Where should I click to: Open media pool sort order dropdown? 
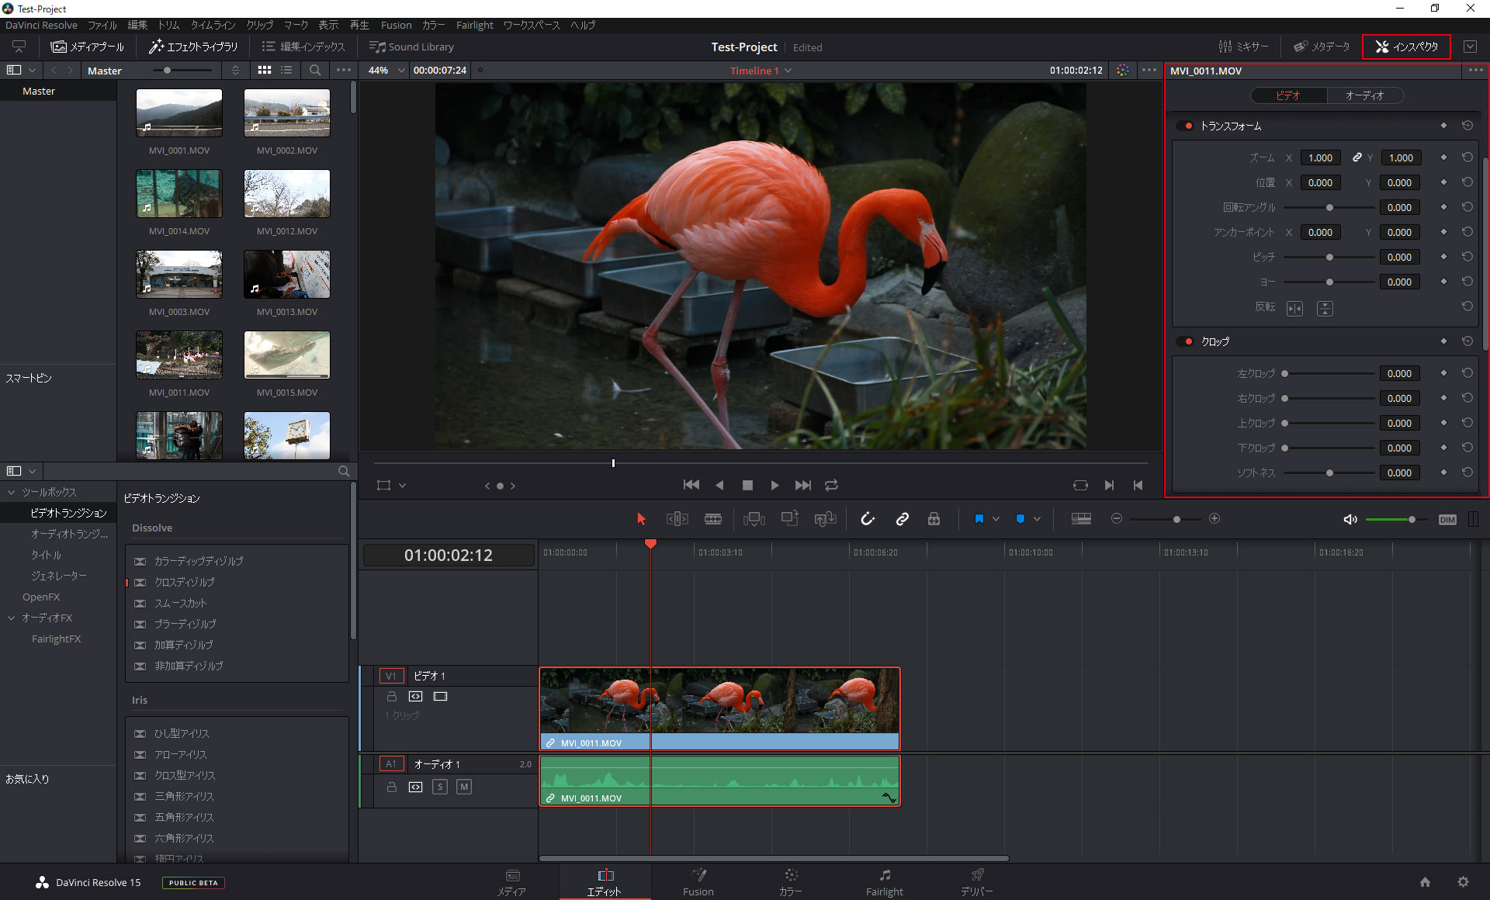pyautogui.click(x=235, y=70)
